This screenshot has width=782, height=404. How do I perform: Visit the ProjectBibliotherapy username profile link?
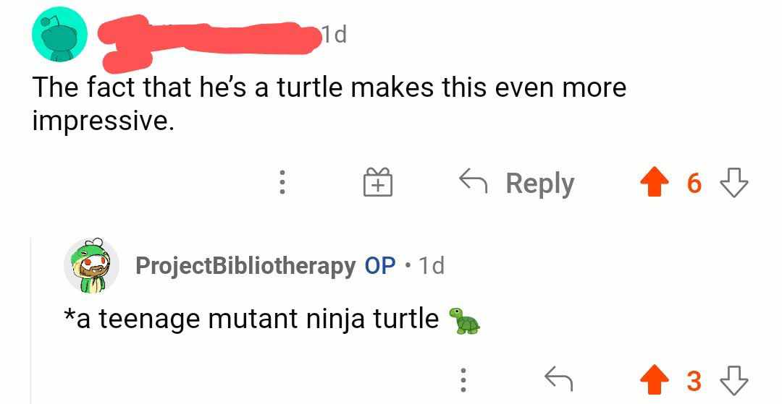[246, 266]
